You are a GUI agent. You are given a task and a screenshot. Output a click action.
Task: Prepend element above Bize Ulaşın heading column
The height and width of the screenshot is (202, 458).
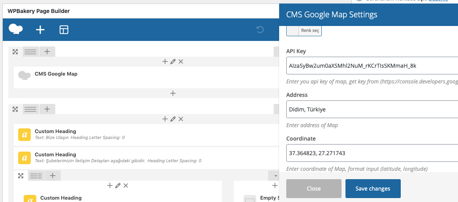tap(165, 119)
